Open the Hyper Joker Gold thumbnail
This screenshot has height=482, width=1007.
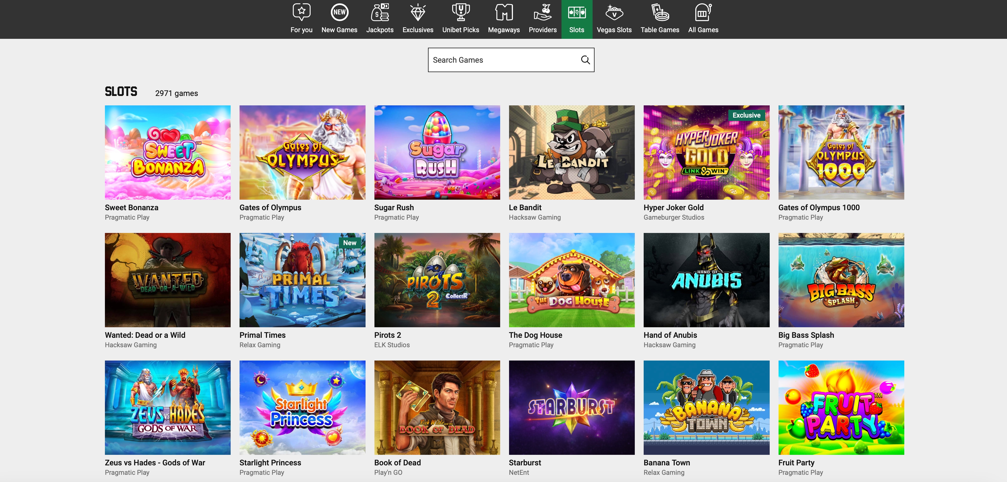(706, 152)
